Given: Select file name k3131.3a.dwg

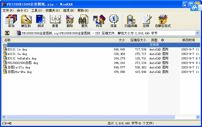Looking at the screenshot, I should (17, 54).
